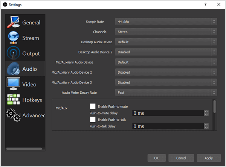Open the Audio Meter Decay Rate dropdown
Image resolution: width=226 pixels, height=167 pixels.
pos(166,93)
